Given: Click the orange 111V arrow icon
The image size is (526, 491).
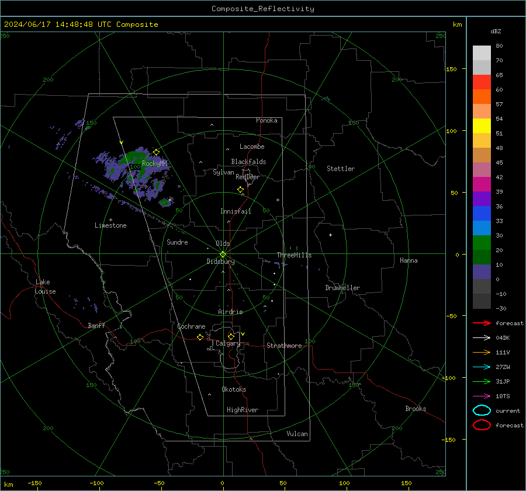Looking at the screenshot, I should pyautogui.click(x=482, y=352).
